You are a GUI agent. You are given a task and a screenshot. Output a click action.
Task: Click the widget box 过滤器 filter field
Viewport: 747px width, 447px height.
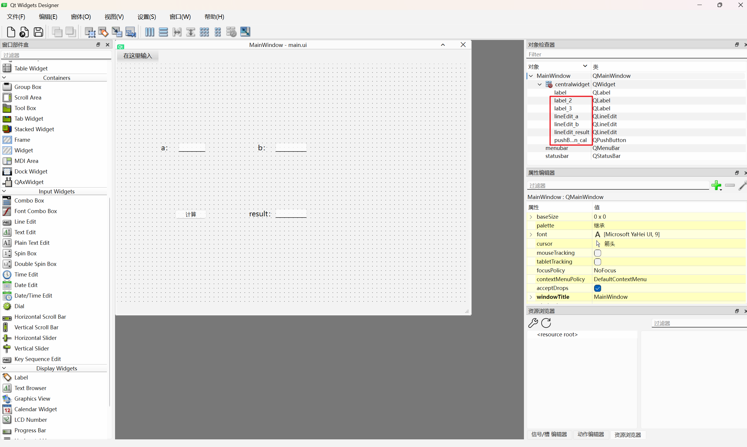click(56, 55)
